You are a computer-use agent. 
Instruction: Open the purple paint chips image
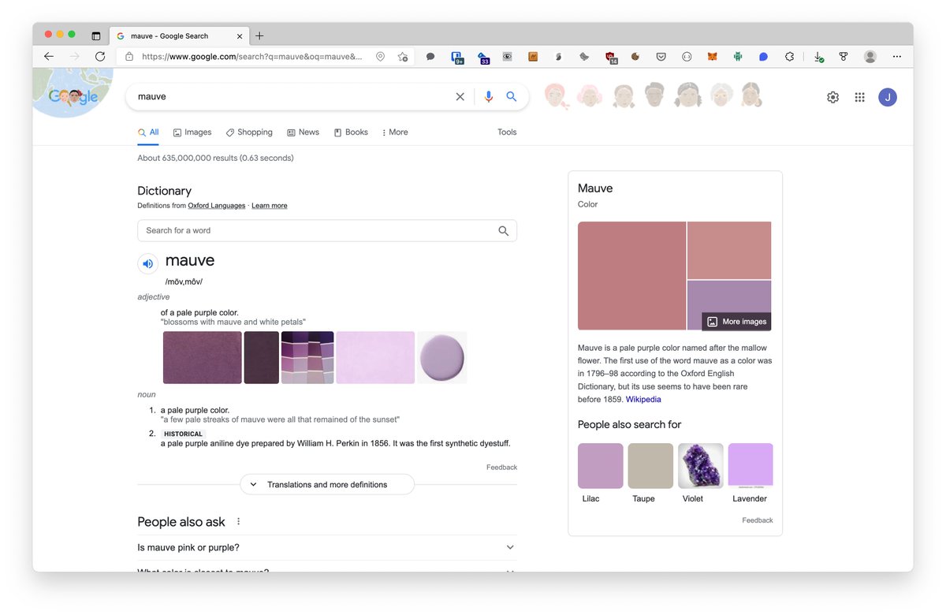click(307, 358)
